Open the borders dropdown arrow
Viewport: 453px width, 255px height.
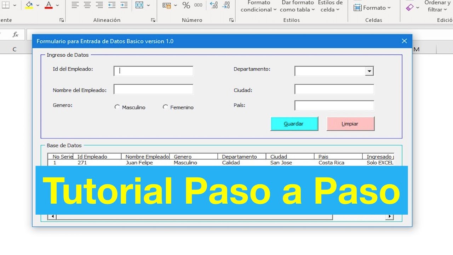pos(15,5)
